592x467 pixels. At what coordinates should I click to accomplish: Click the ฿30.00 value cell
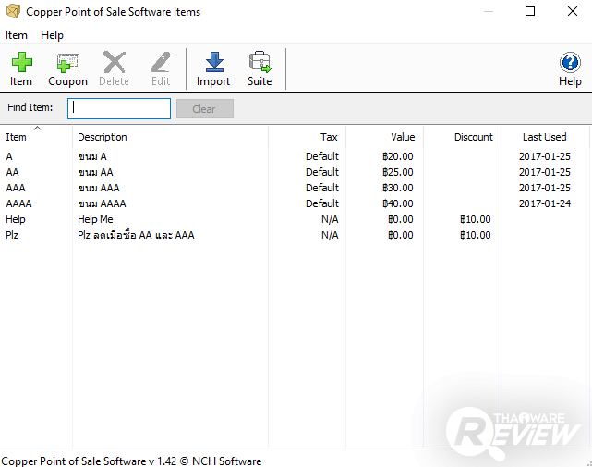pyautogui.click(x=397, y=188)
